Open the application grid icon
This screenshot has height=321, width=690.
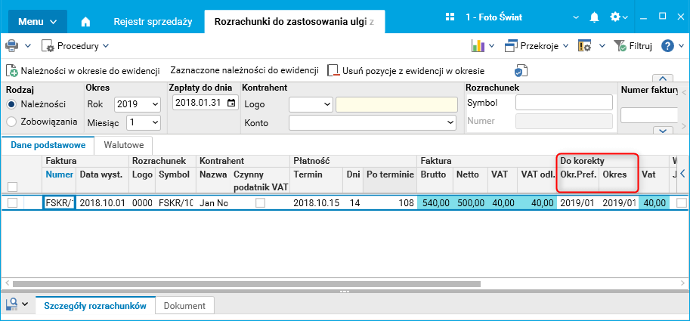point(450,17)
